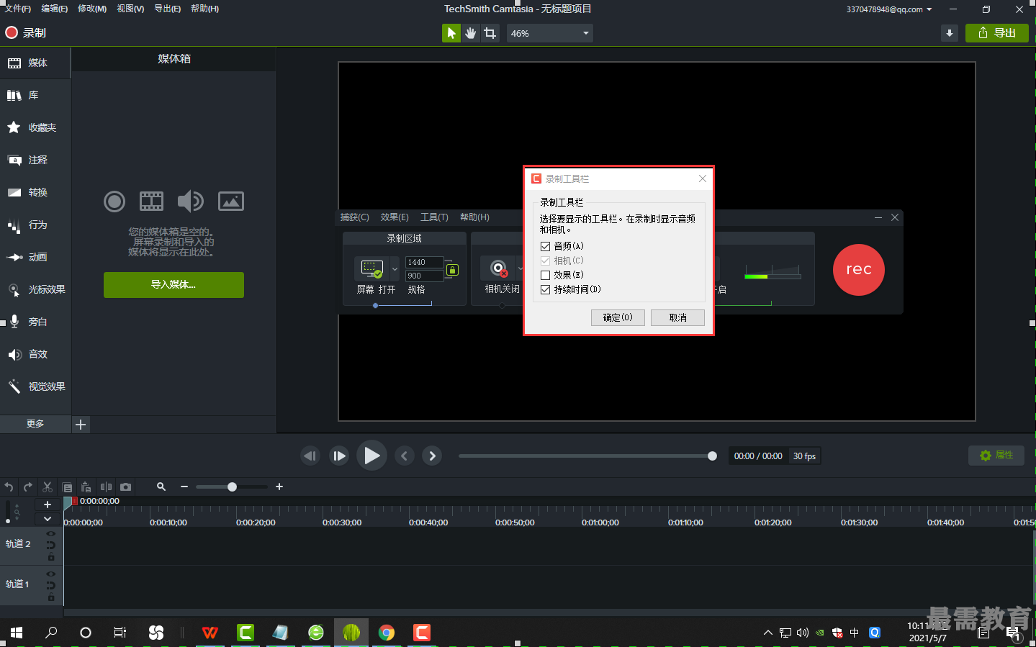This screenshot has height=647, width=1036.
Task: Click the record circle icon in media bin
Action: (x=114, y=202)
